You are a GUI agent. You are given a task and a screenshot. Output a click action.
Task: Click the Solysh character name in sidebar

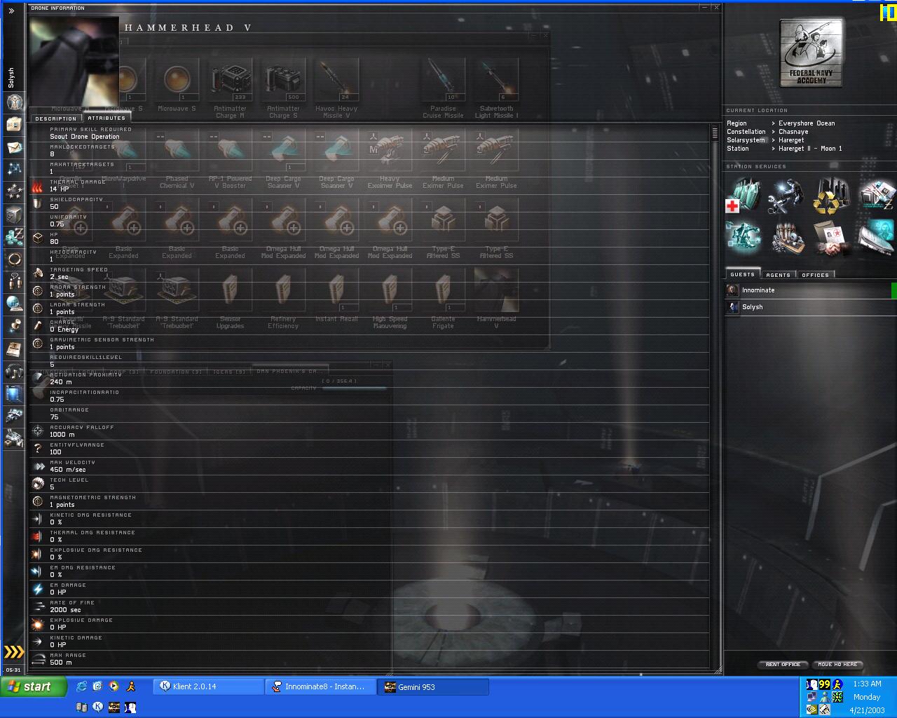11,78
